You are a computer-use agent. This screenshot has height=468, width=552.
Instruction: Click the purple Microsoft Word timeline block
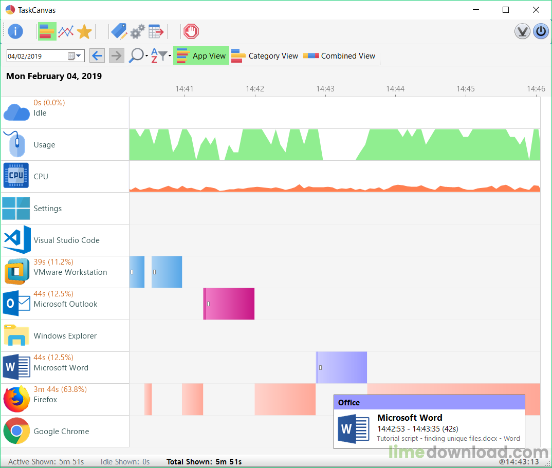click(x=342, y=367)
